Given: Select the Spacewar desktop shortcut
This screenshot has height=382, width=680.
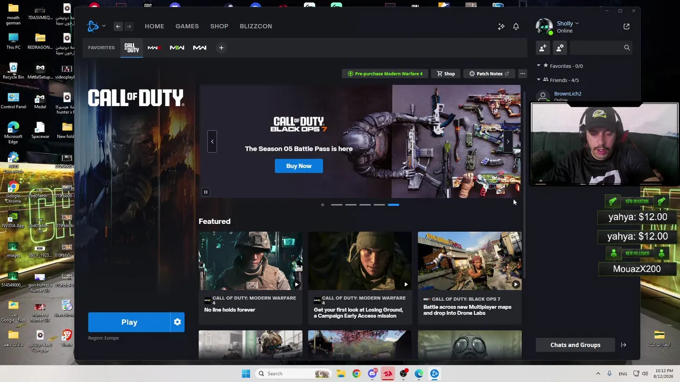Looking at the screenshot, I should pos(40,131).
